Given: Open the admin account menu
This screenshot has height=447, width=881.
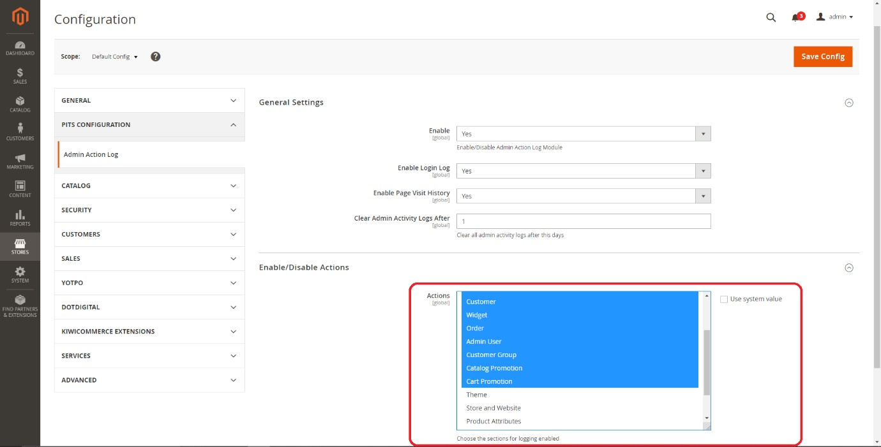Looking at the screenshot, I should (x=835, y=17).
